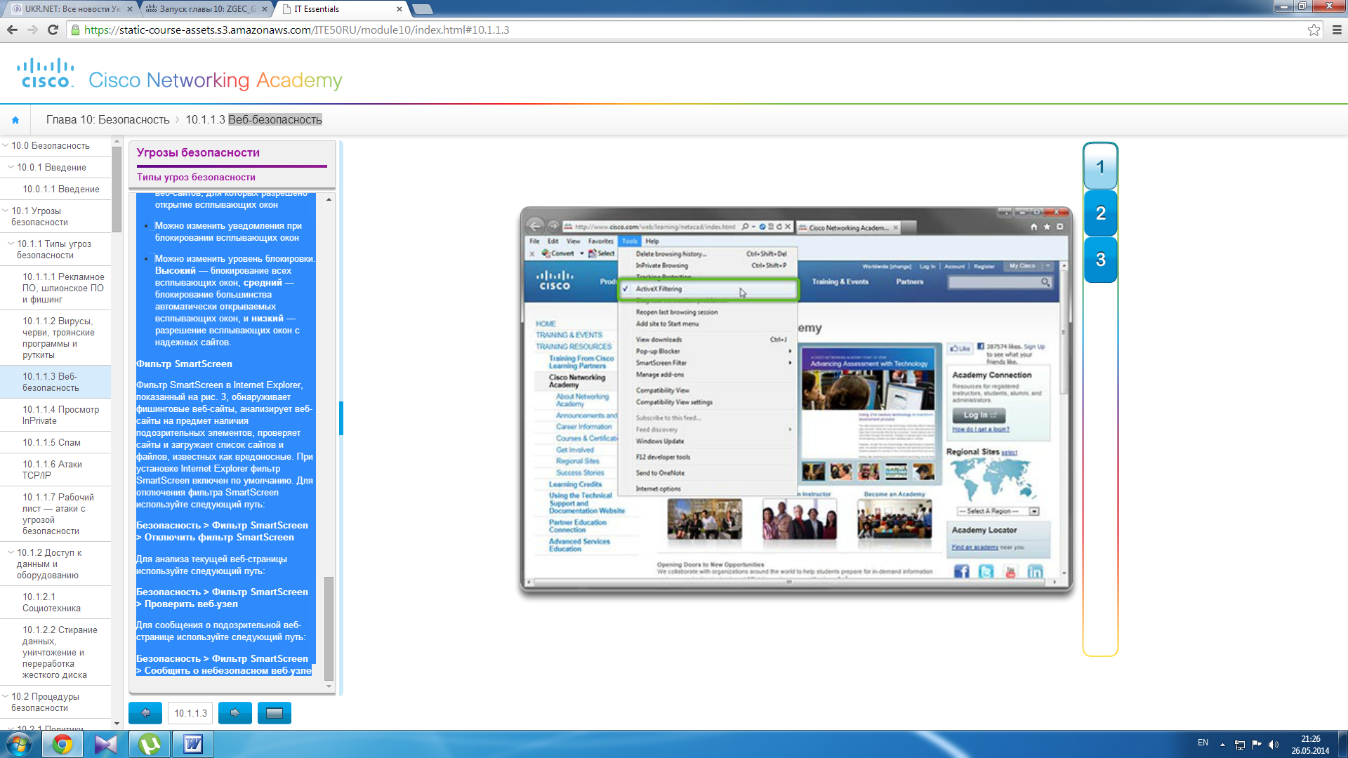
Task: Collapse 10.1.2 Доступ к данным и оборудованию
Action: click(11, 552)
